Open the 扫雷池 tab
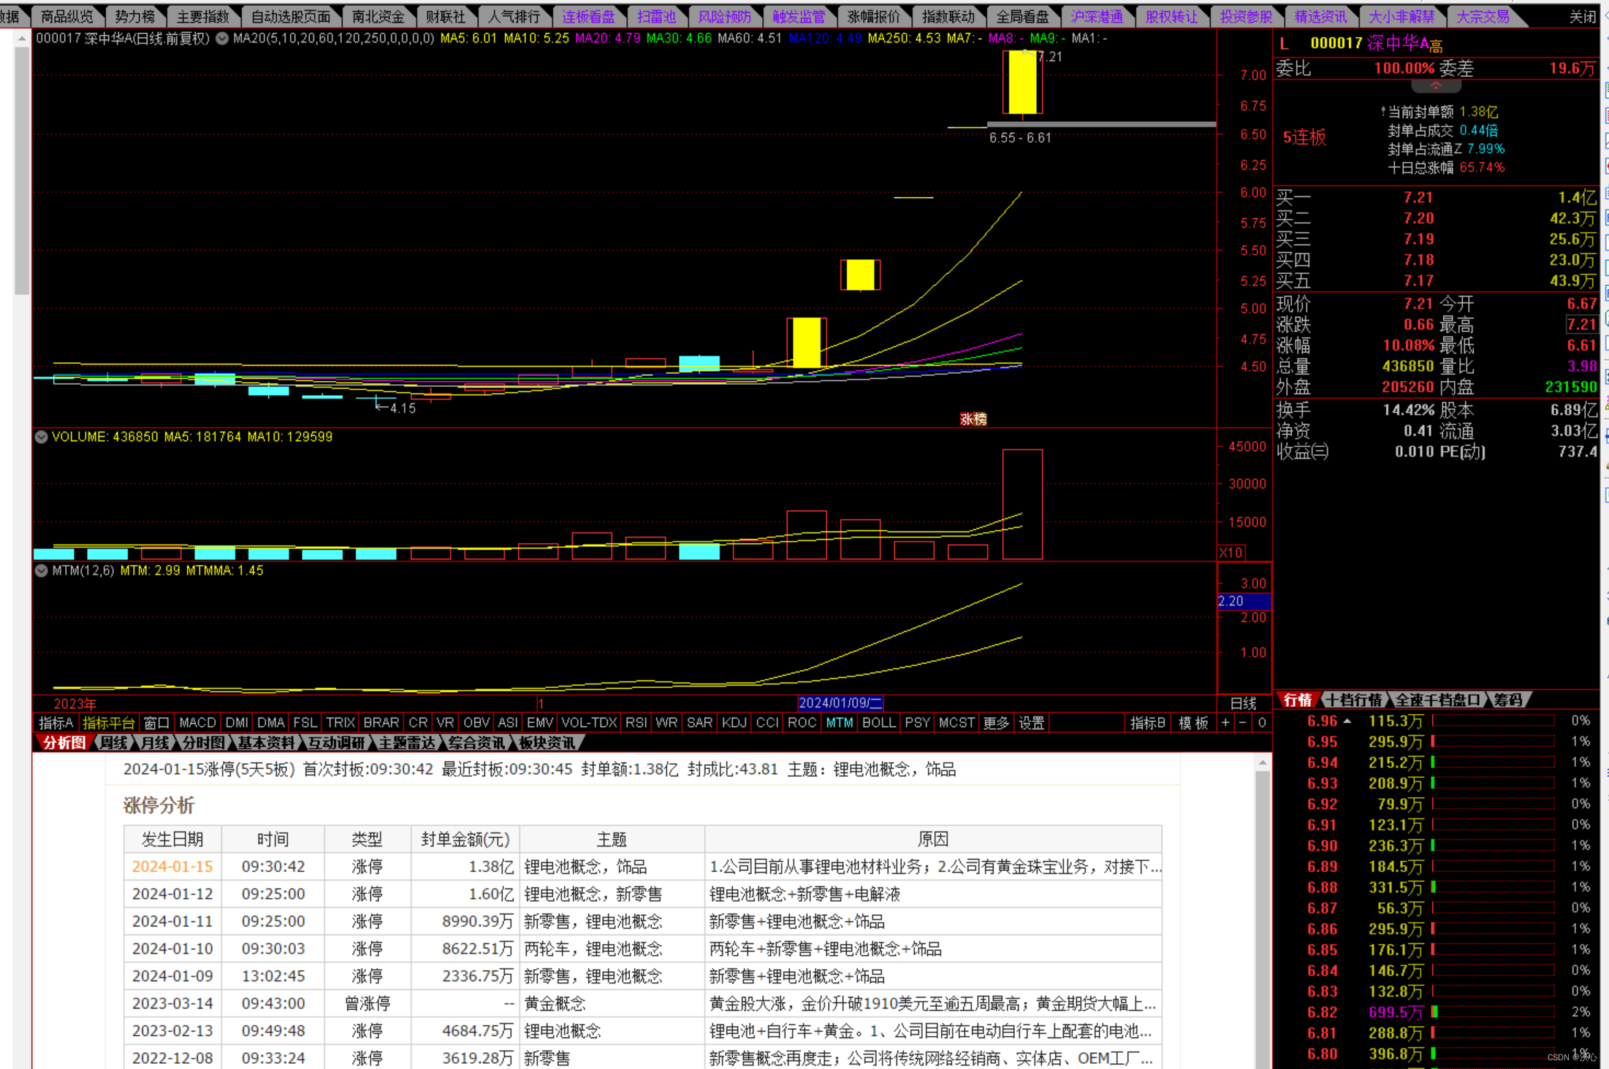The height and width of the screenshot is (1069, 1609). click(656, 16)
